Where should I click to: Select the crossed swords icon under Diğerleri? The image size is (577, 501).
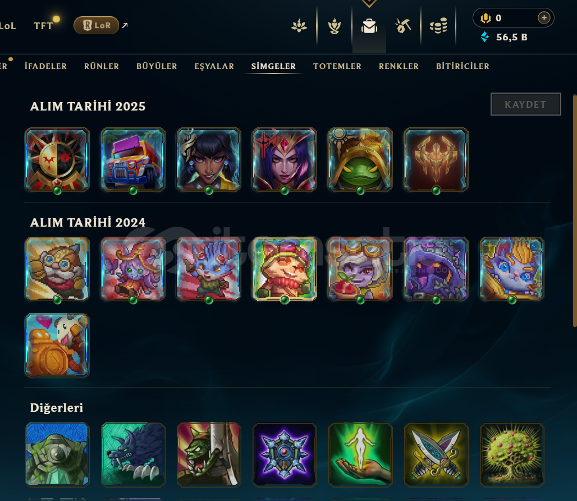pos(436,454)
